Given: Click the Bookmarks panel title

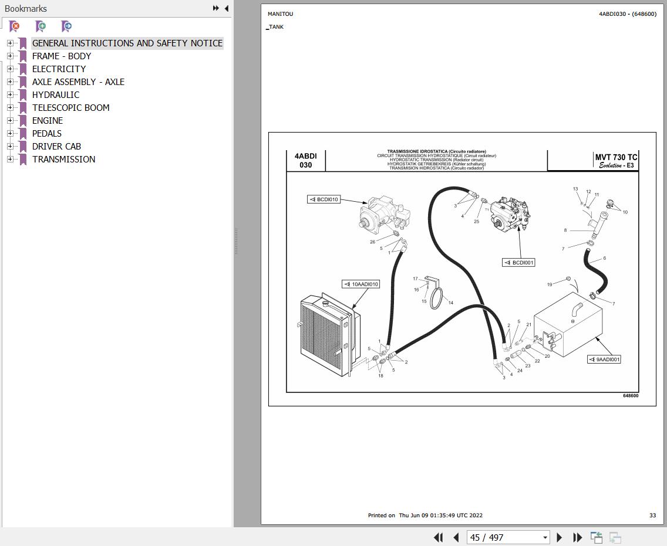Looking at the screenshot, I should point(25,8).
